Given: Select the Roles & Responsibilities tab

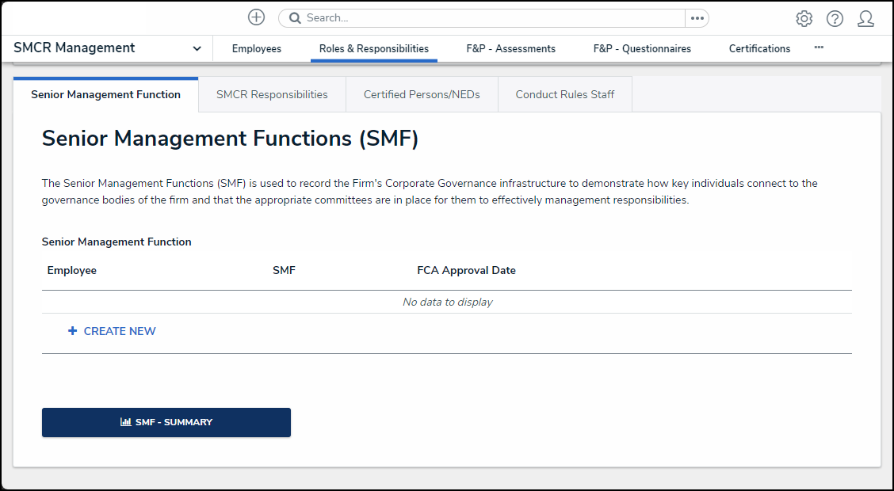Looking at the screenshot, I should coord(374,48).
